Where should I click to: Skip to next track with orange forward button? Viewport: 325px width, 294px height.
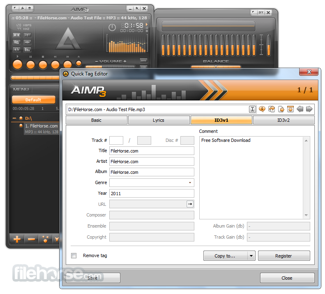[67, 64]
